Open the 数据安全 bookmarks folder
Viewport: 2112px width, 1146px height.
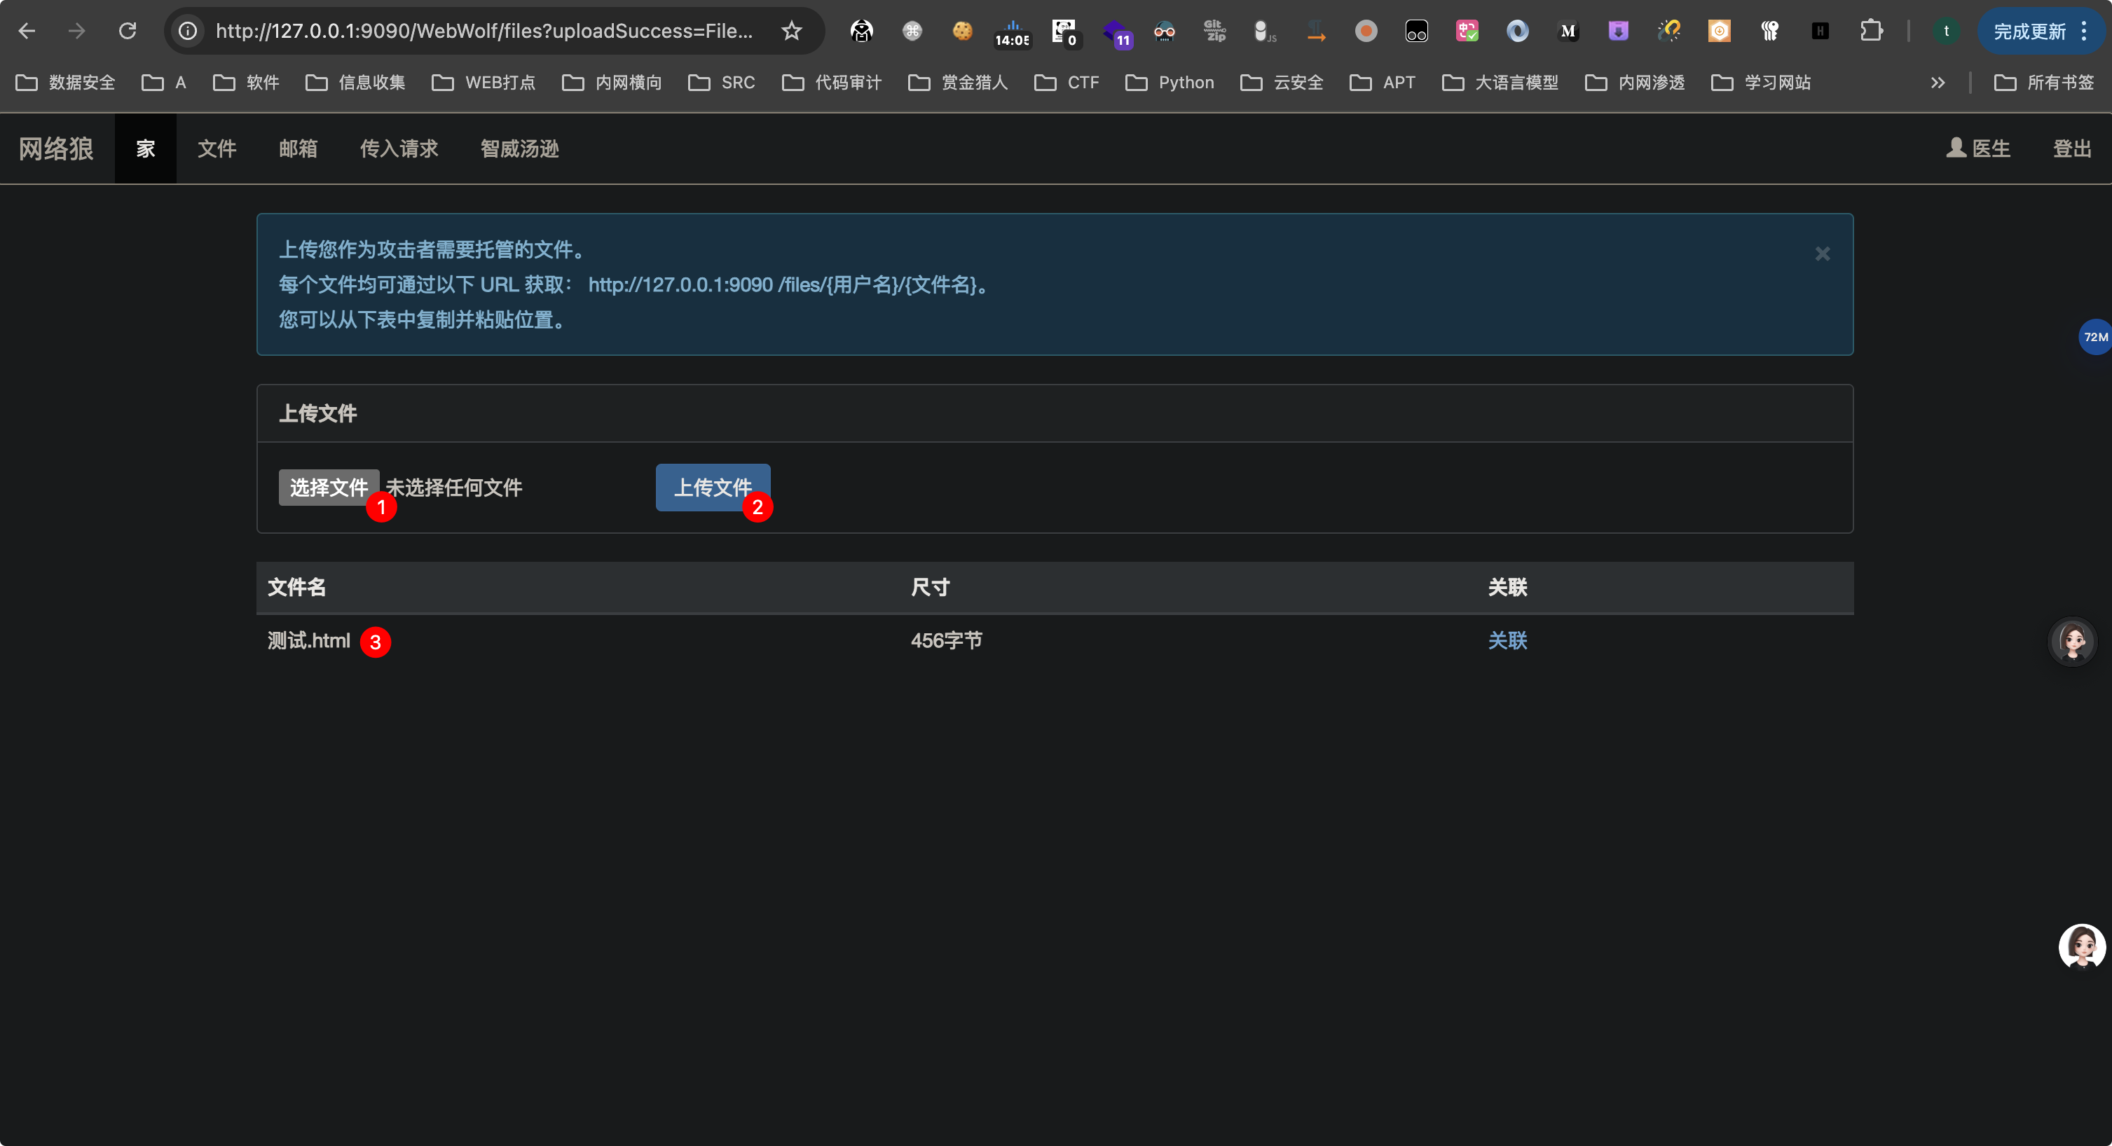(66, 83)
